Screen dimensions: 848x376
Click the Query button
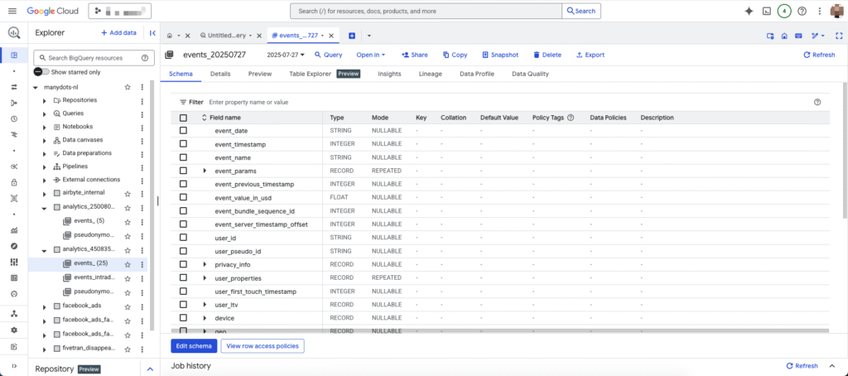[x=328, y=55]
